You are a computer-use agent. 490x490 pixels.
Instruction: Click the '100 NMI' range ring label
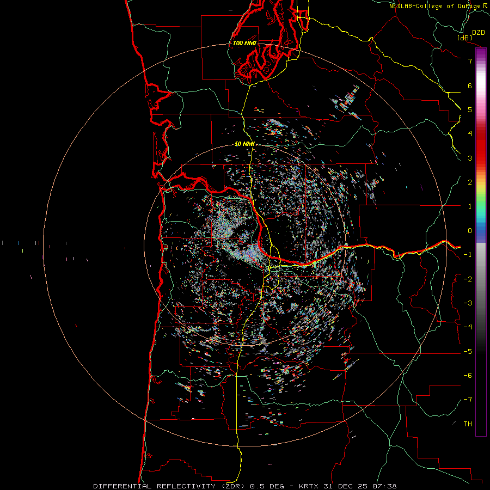[x=244, y=43]
